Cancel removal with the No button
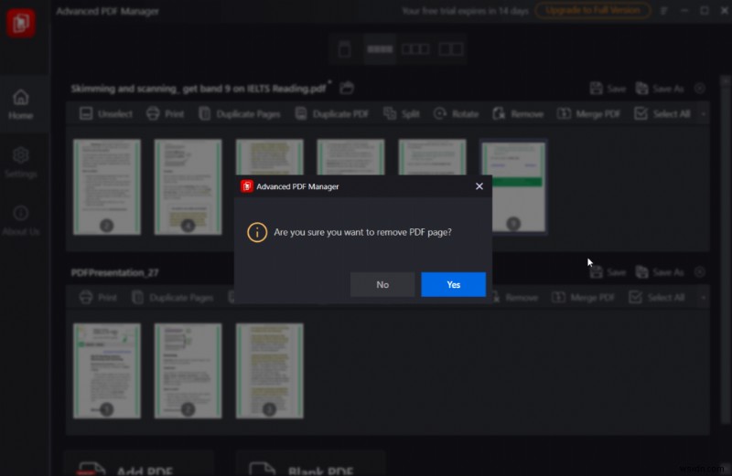Screen dimensions: 732x476 coord(382,284)
